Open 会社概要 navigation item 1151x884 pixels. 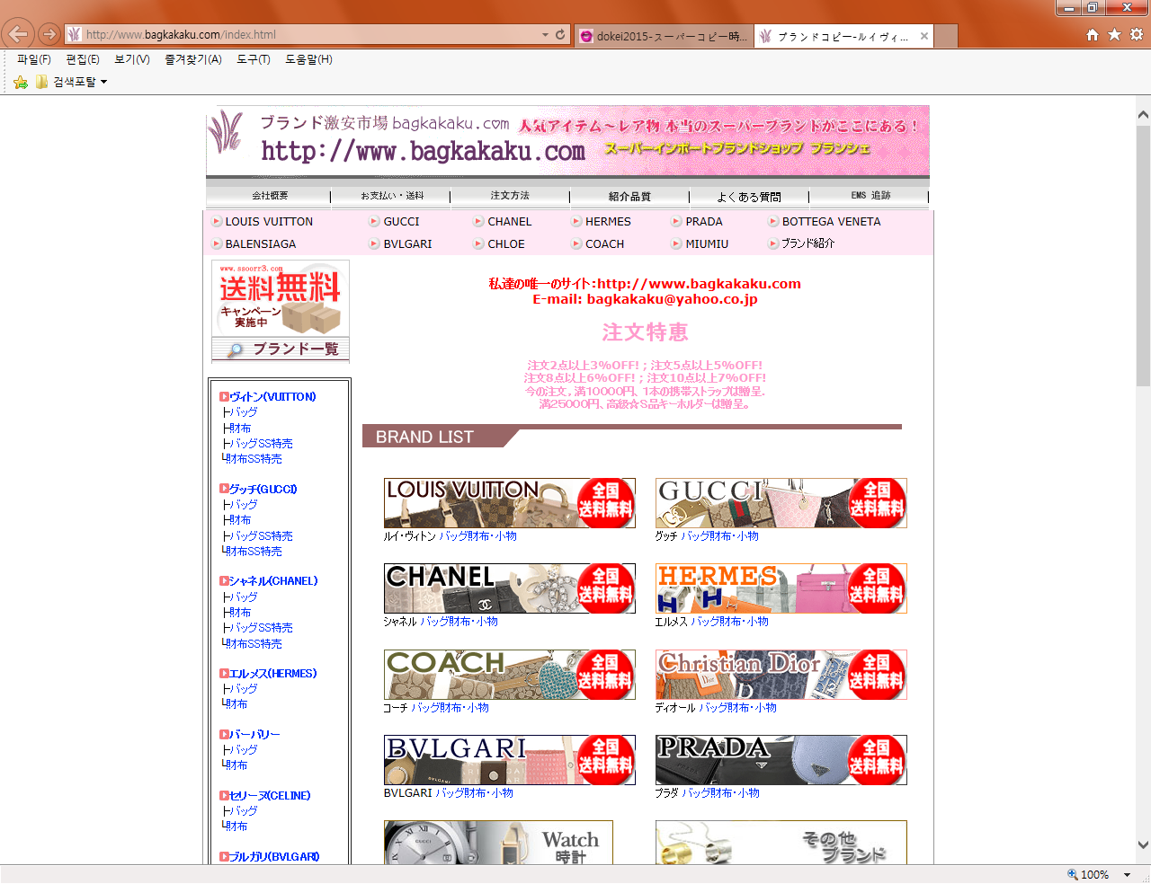270,195
